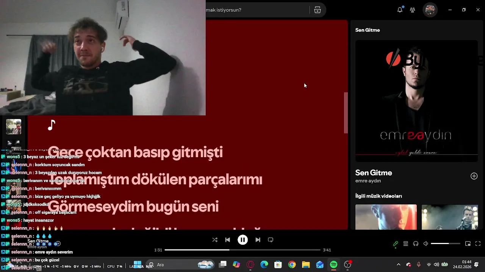Open Microsoft Edge from the taskbar
This screenshot has width=485, height=272.
[x=264, y=265]
